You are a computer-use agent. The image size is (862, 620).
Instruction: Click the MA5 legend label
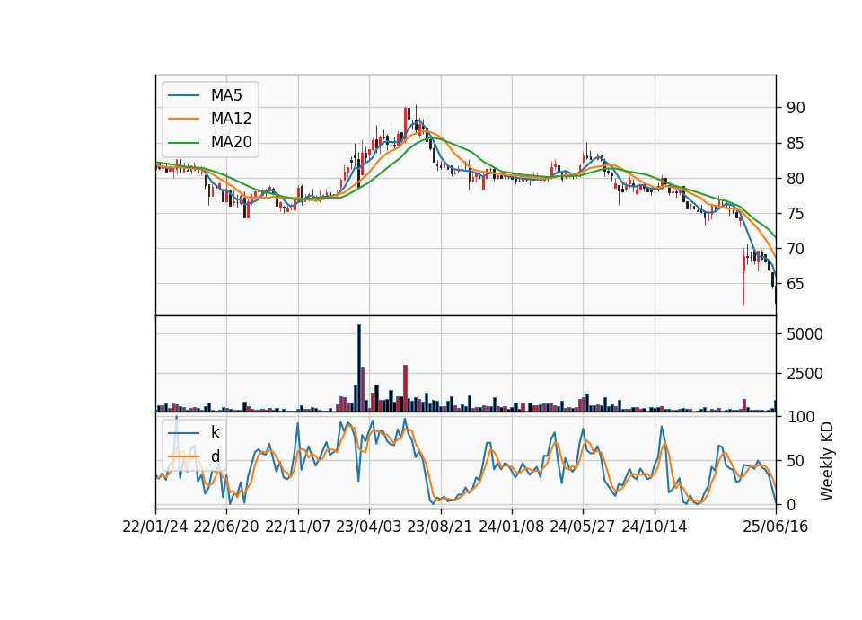click(x=226, y=95)
